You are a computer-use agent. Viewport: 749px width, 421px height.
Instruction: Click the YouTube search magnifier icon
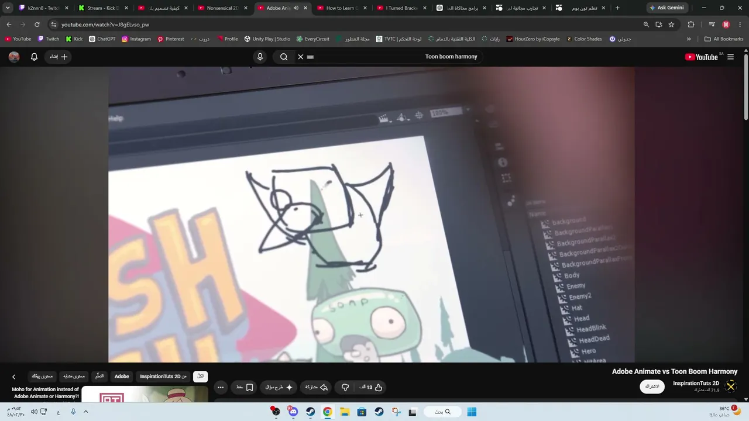pos(284,57)
